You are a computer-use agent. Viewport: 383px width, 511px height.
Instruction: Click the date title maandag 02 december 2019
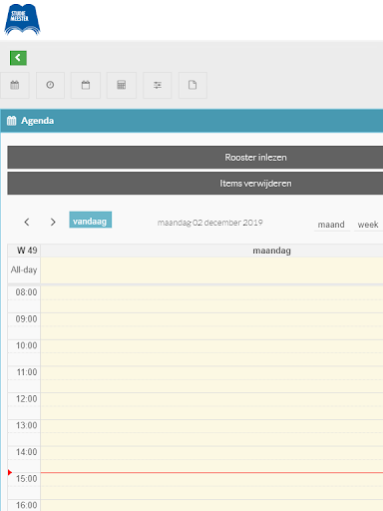pos(209,223)
